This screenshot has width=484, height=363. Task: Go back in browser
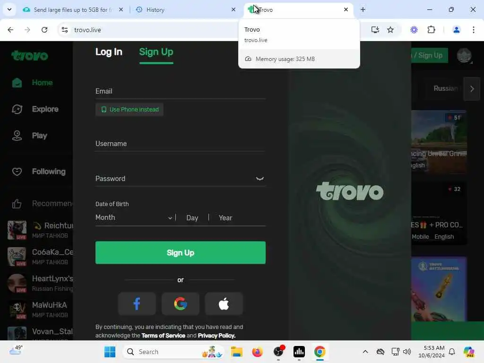10,30
